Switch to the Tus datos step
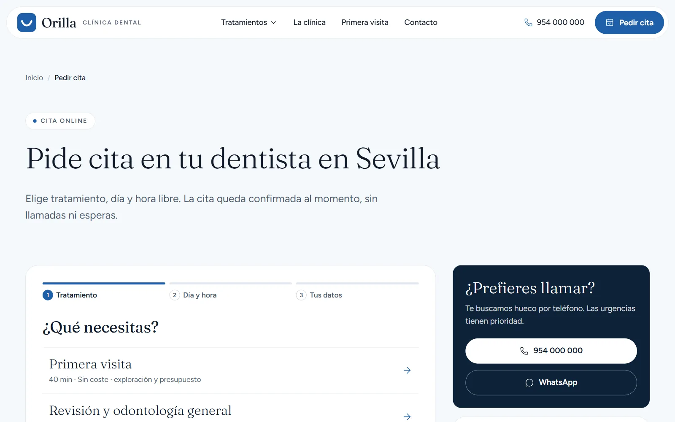 click(x=357, y=291)
